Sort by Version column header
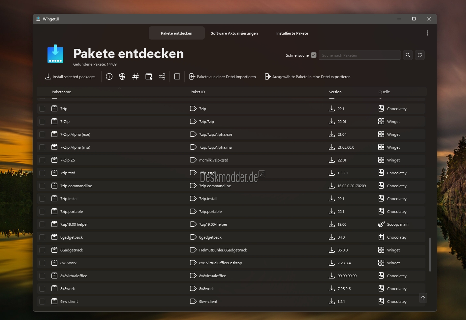The width and height of the screenshot is (466, 320). (x=335, y=92)
